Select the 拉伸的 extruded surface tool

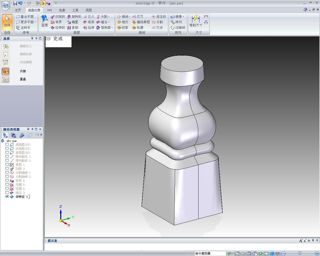point(58,27)
